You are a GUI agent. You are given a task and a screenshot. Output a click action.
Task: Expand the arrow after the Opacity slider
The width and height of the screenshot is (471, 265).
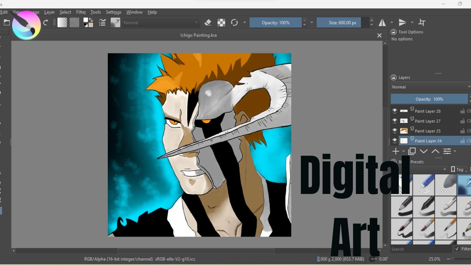pos(312,22)
